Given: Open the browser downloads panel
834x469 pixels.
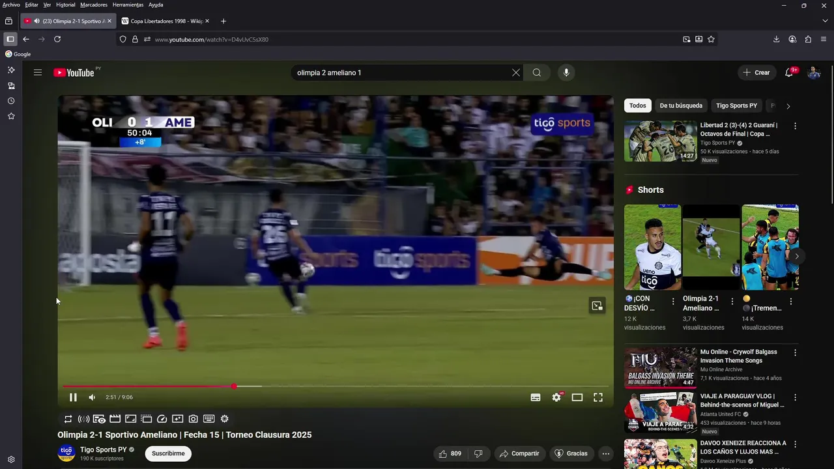Looking at the screenshot, I should pos(777,39).
